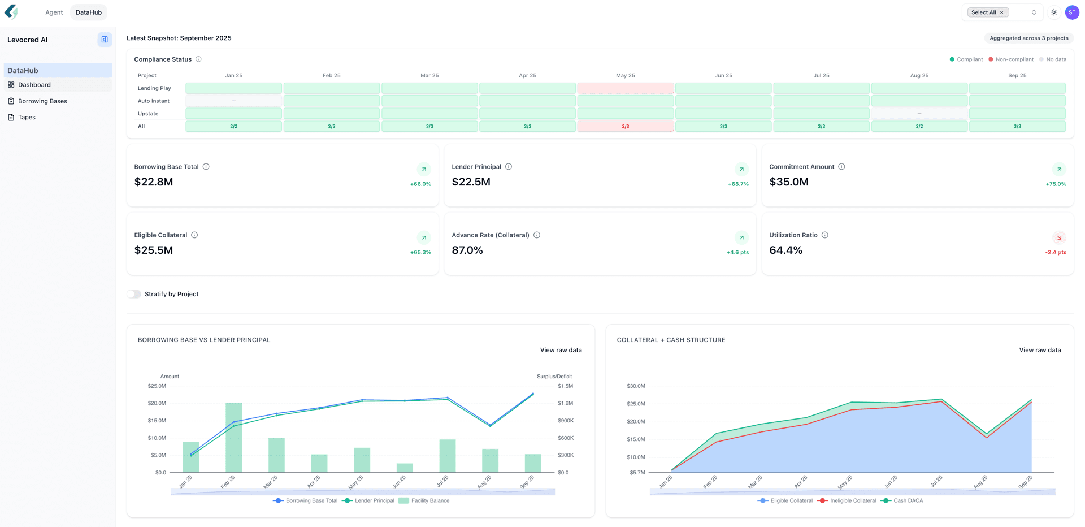Click the Compliance Status info icon
This screenshot has width=1085, height=527.
click(x=198, y=59)
